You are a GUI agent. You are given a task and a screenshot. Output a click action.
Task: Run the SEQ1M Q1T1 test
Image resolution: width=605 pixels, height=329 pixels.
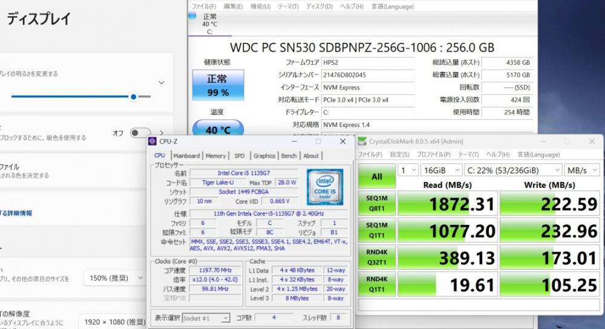(x=376, y=230)
